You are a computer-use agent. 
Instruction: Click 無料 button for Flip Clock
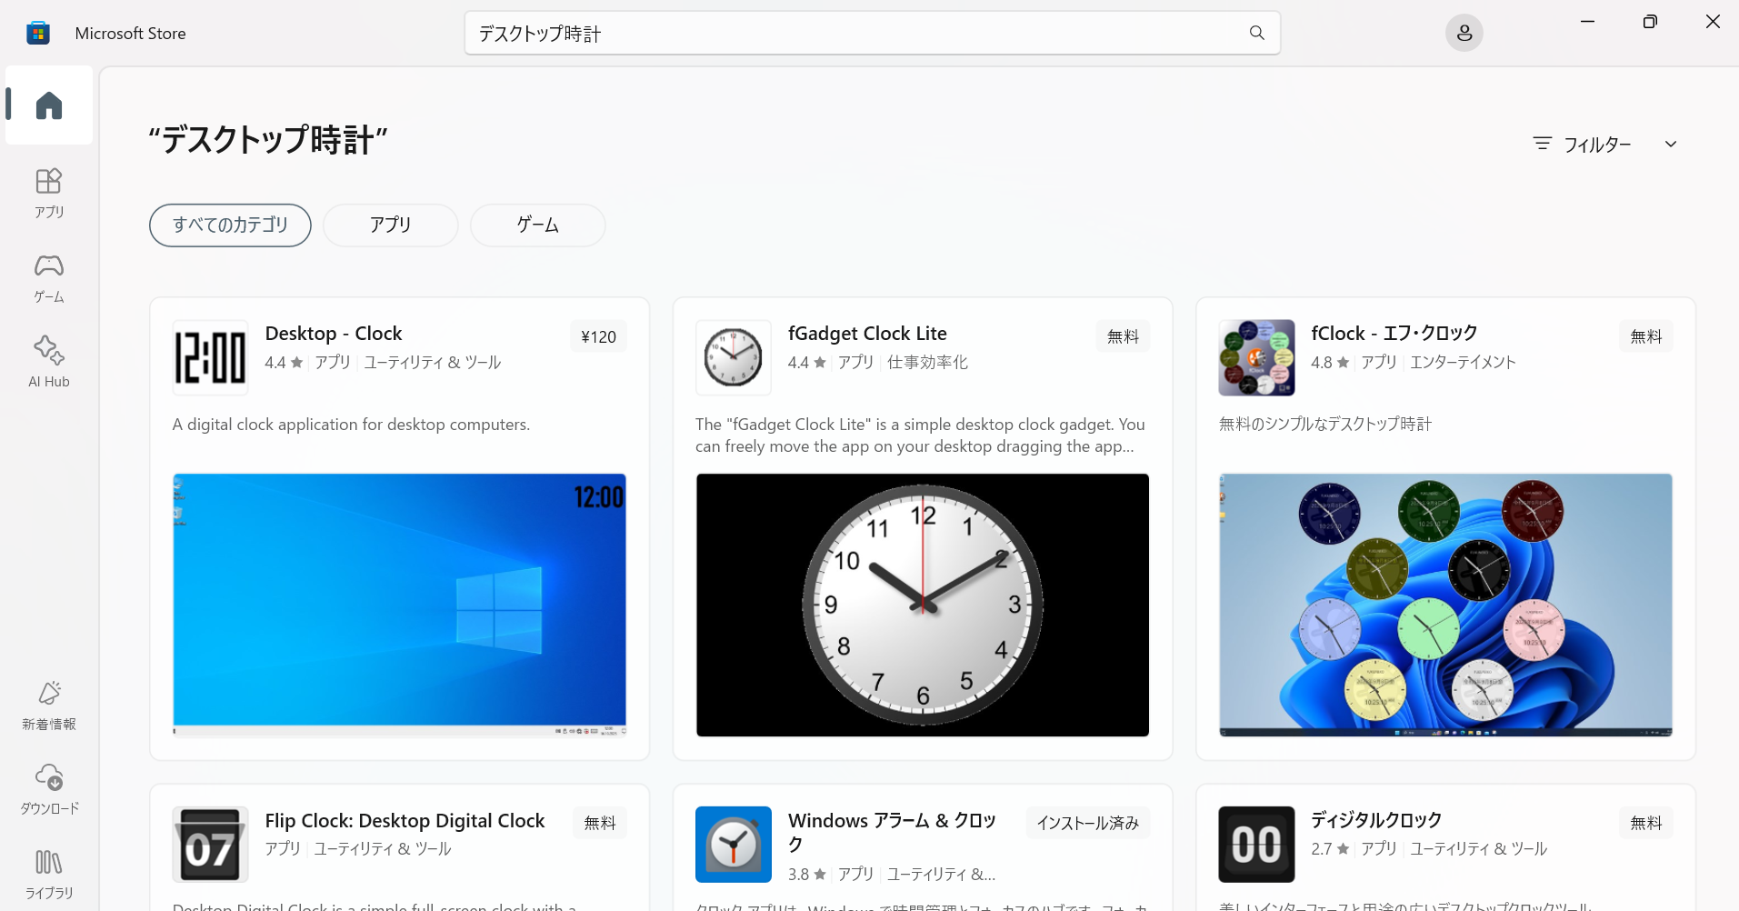click(600, 823)
